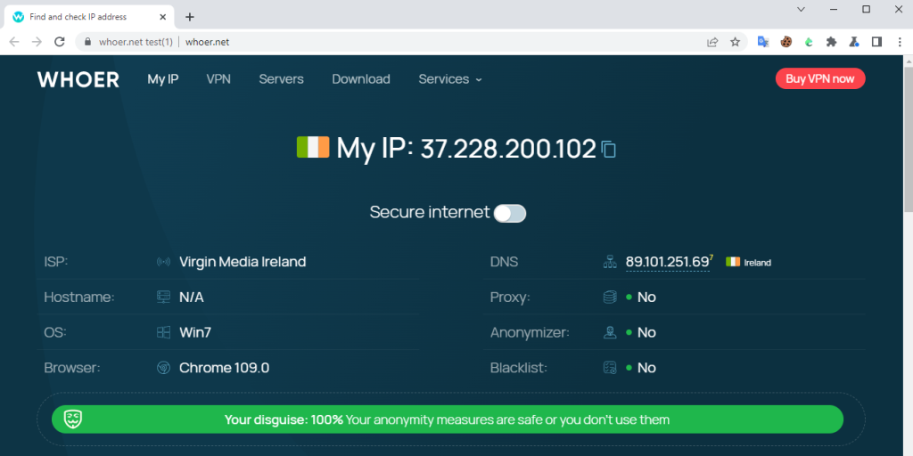Viewport: 913px width, 456px height.
Task: Reload the whoer.net page
Action: (59, 42)
